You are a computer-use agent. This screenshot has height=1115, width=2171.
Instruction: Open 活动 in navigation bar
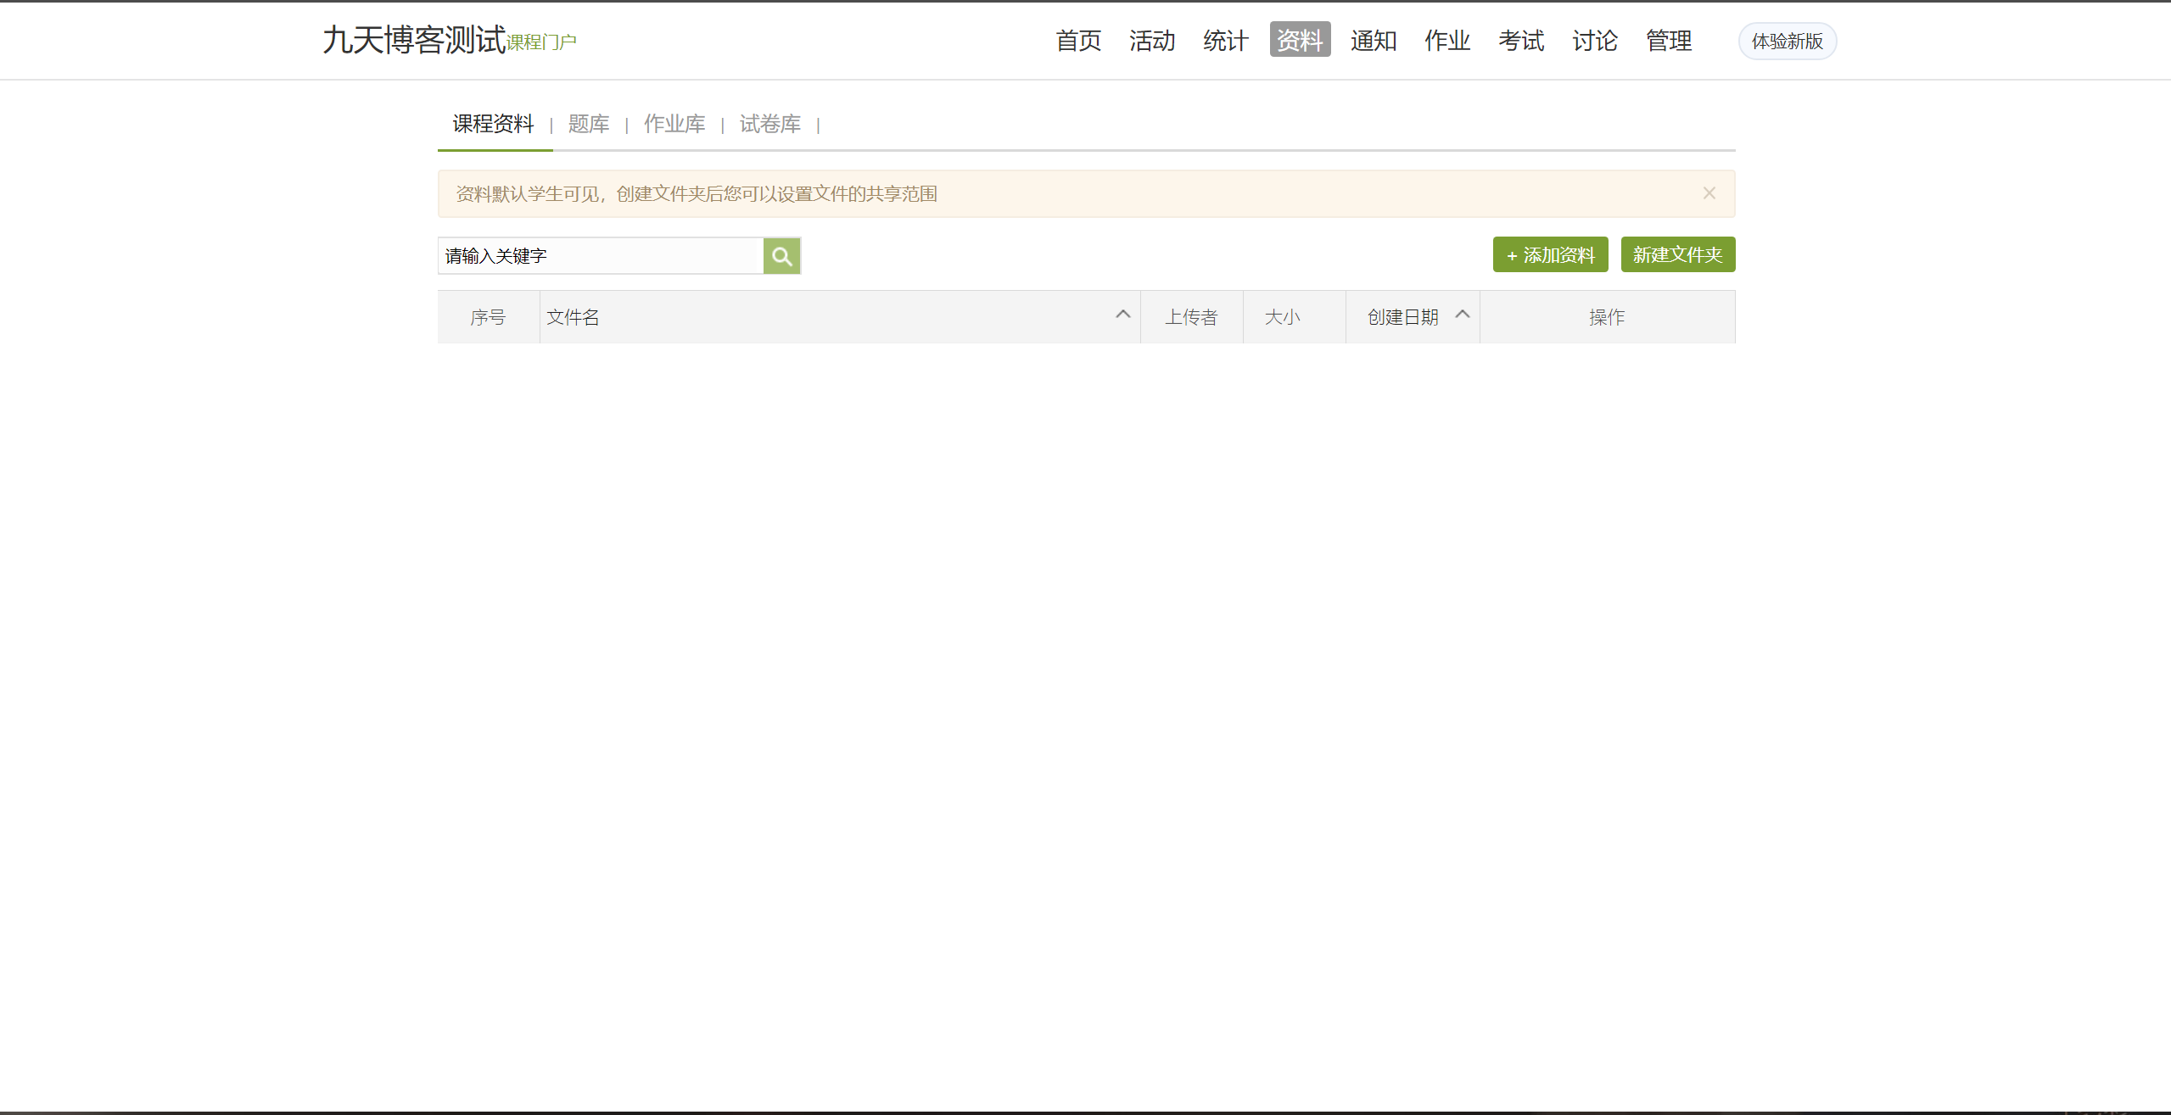click(x=1152, y=41)
